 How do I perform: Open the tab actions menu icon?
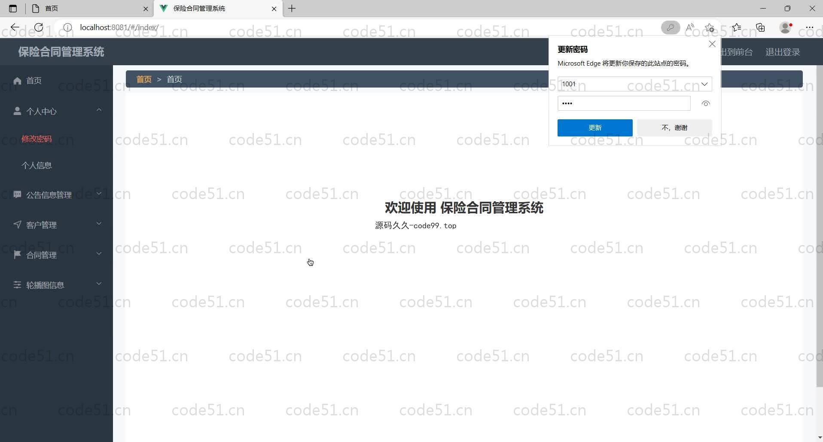13,9
